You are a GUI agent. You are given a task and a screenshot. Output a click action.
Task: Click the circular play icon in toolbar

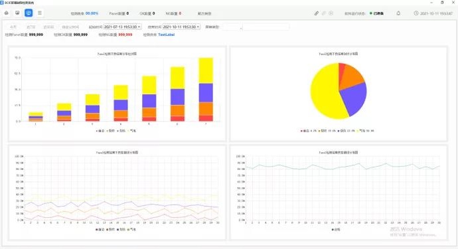[331, 13]
